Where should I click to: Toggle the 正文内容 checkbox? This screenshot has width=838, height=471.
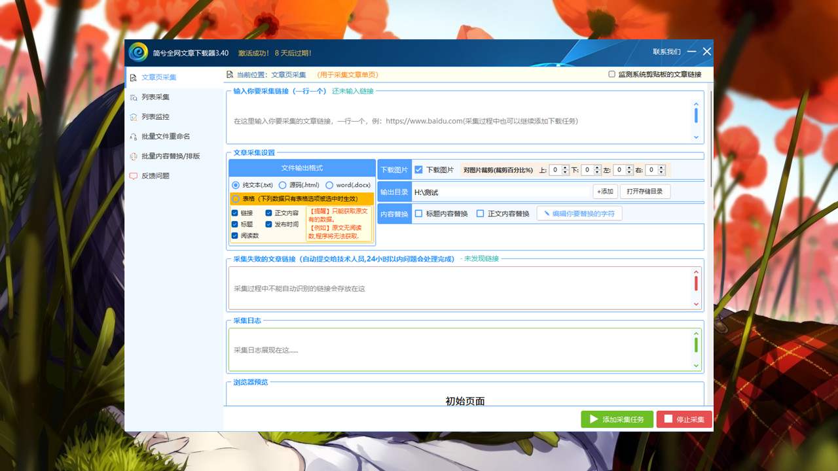pyautogui.click(x=269, y=213)
